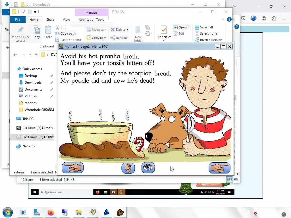Click Select none
The height and width of the screenshot is (218, 291).
[x=206, y=33]
